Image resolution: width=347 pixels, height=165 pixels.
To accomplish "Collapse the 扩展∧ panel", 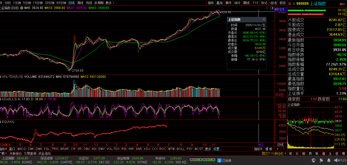I will 4,154.
